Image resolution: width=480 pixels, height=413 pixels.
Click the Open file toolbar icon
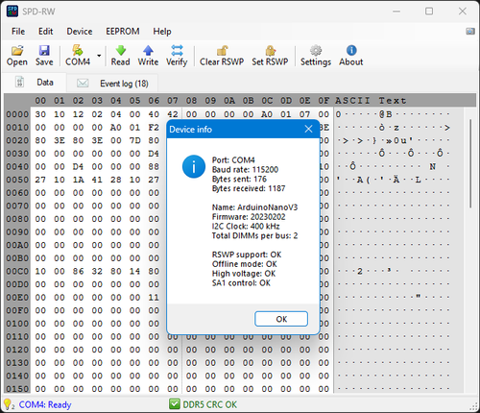(x=17, y=50)
